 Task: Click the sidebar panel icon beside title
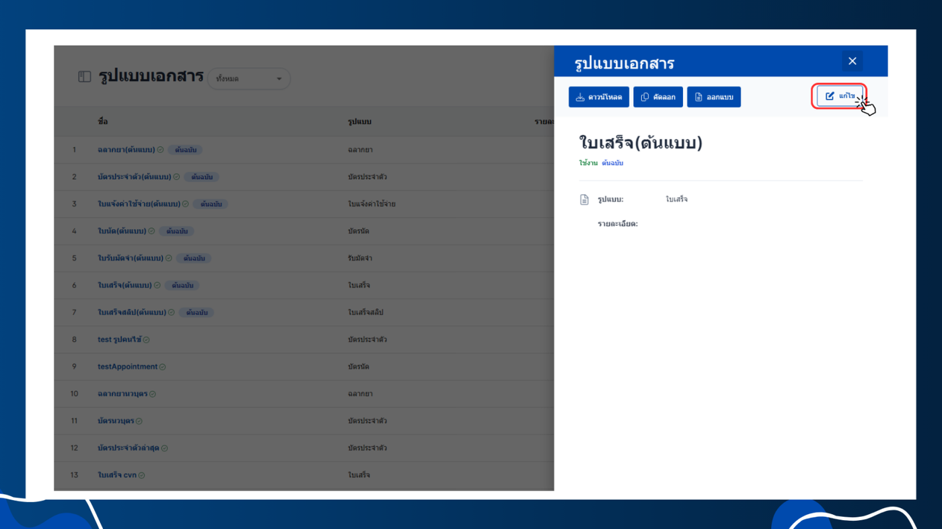pos(84,77)
